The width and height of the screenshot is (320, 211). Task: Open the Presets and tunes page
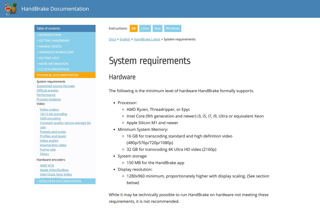pyautogui.click(x=53, y=132)
